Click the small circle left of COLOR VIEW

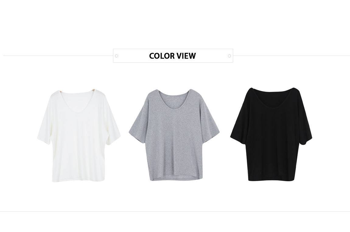click(117, 56)
